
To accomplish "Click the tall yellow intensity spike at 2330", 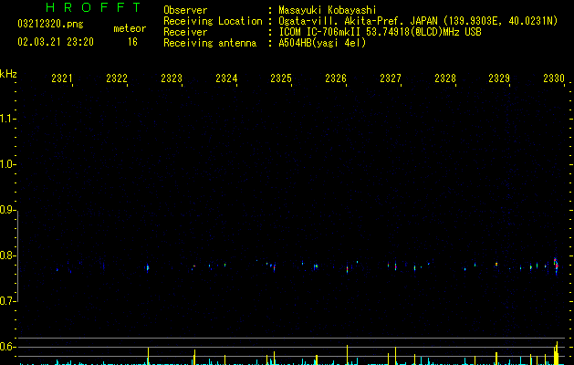I will point(556,353).
